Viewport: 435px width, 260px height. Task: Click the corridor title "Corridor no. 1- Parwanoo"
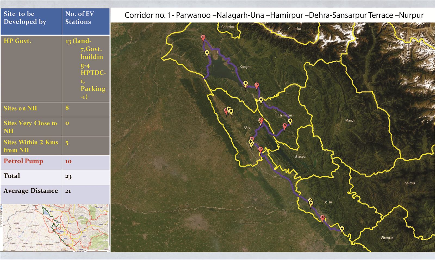coord(168,15)
